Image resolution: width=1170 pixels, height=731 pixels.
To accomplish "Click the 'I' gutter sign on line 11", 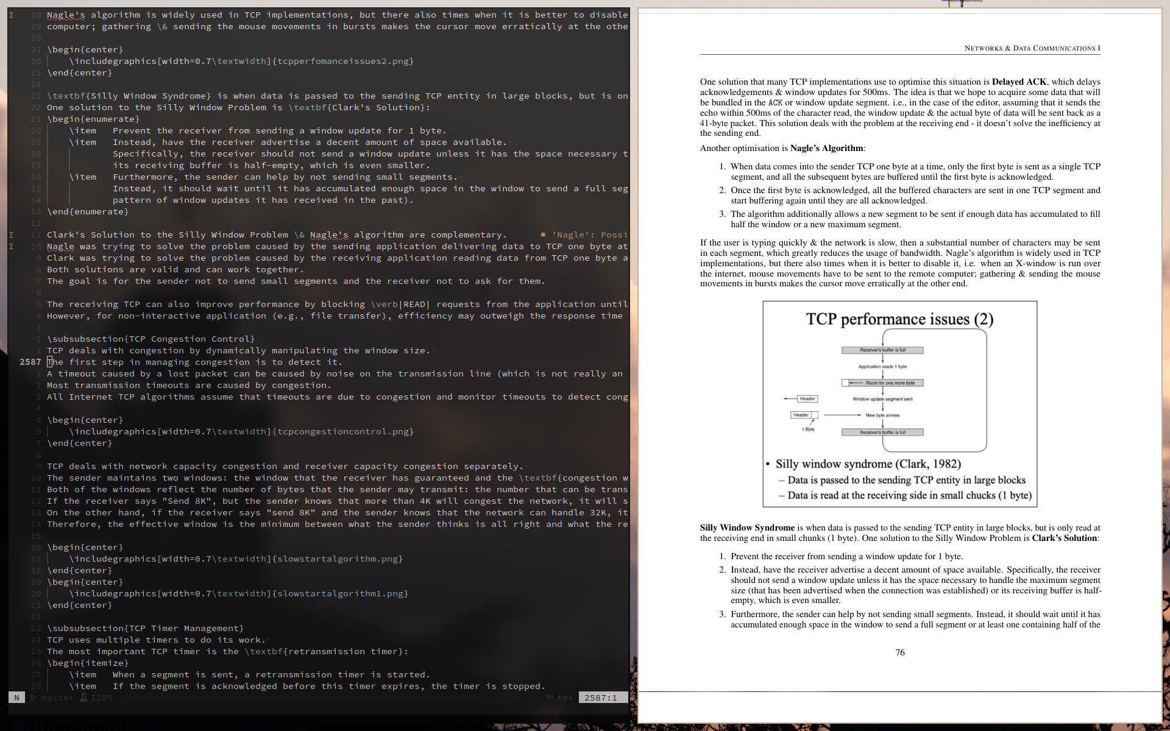I will click(11, 235).
